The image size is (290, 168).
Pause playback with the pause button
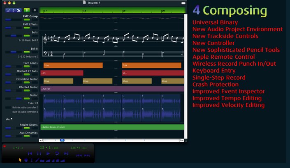[39, 154]
